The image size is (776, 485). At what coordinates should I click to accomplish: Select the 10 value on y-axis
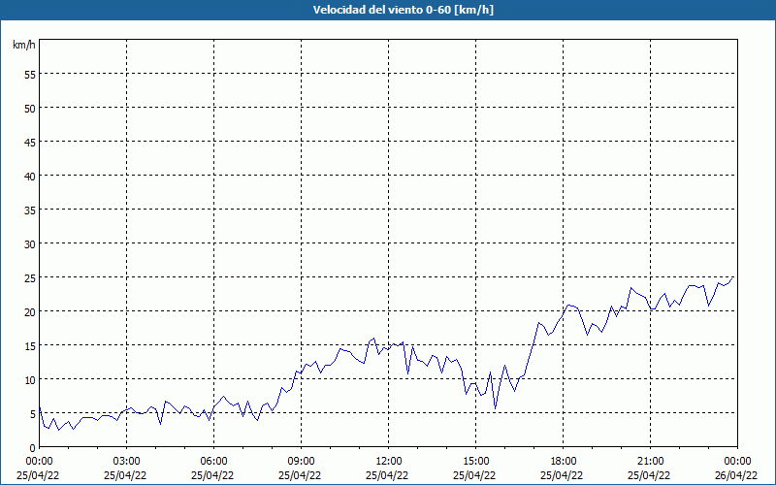30,379
